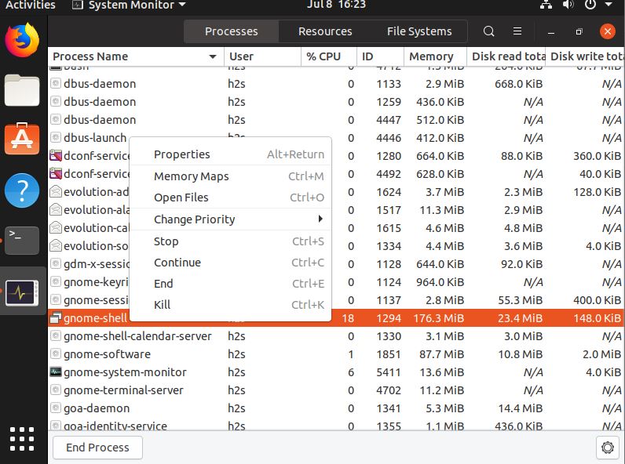
Task: Sort by Disk write total column header
Action: [x=585, y=56]
